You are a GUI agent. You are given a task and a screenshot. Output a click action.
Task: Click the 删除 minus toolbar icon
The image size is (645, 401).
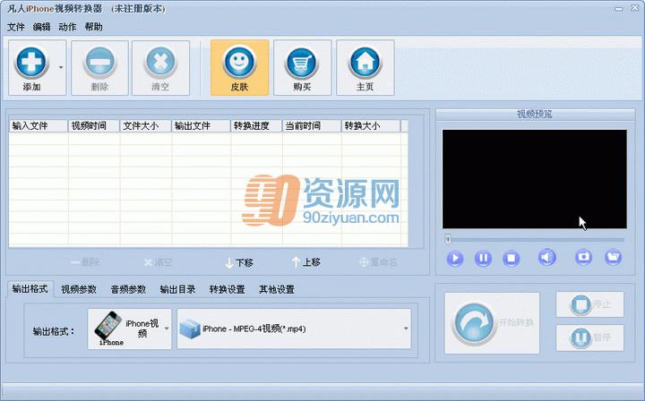point(100,63)
